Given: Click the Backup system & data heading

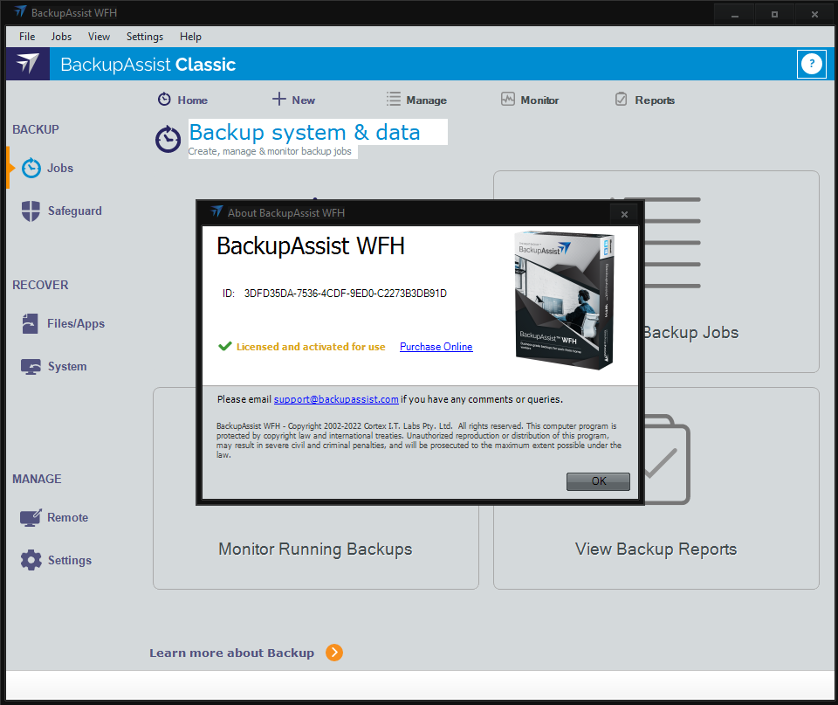Looking at the screenshot, I should (x=305, y=132).
